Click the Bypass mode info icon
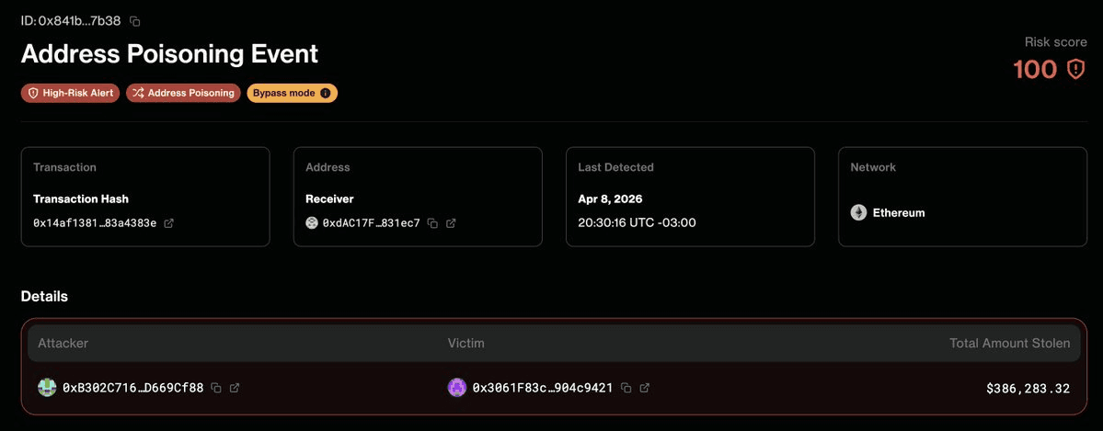Image resolution: width=1103 pixels, height=431 pixels. (325, 93)
